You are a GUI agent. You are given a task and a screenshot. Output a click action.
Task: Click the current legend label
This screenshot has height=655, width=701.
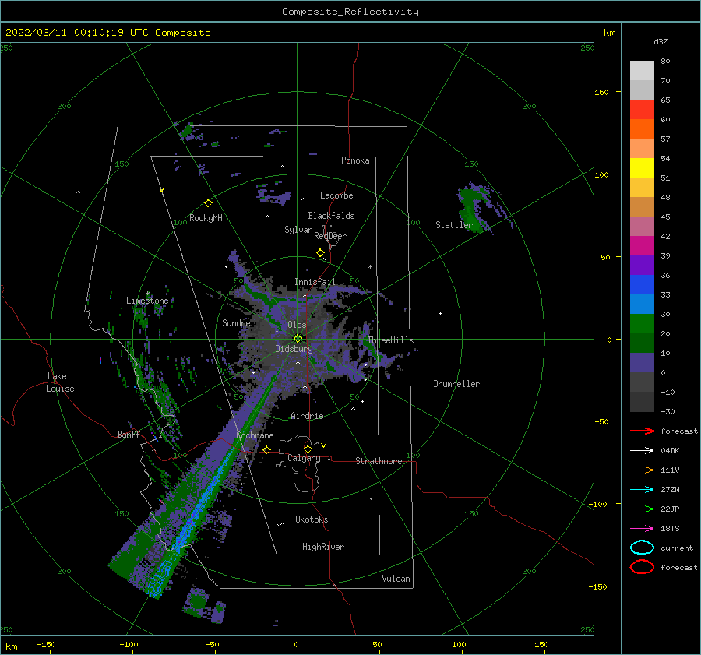tap(677, 548)
